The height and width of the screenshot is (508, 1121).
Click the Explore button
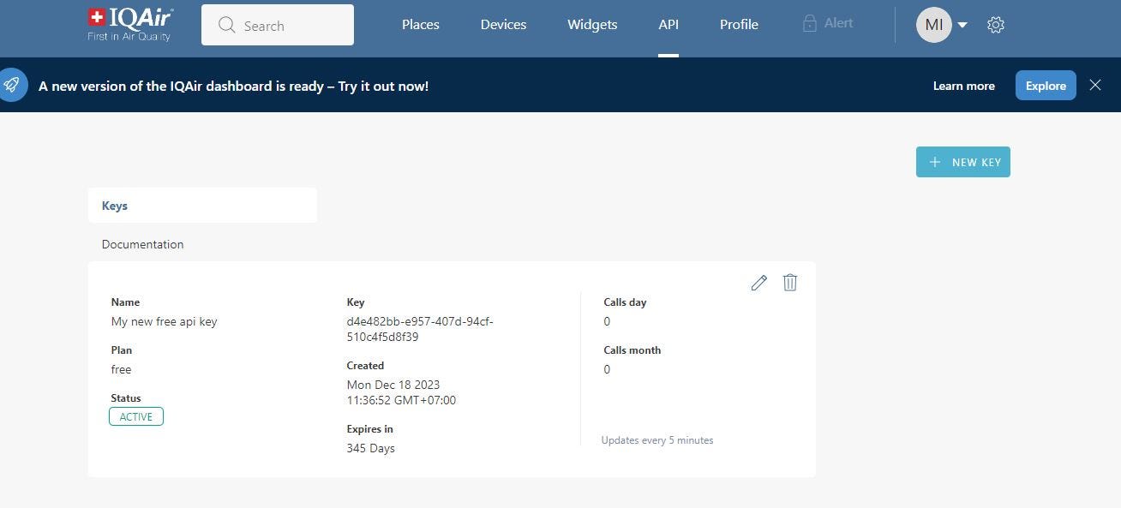click(1046, 86)
